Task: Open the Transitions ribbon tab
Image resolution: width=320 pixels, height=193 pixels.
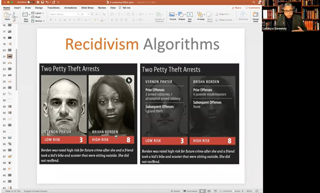Action: (53, 8)
